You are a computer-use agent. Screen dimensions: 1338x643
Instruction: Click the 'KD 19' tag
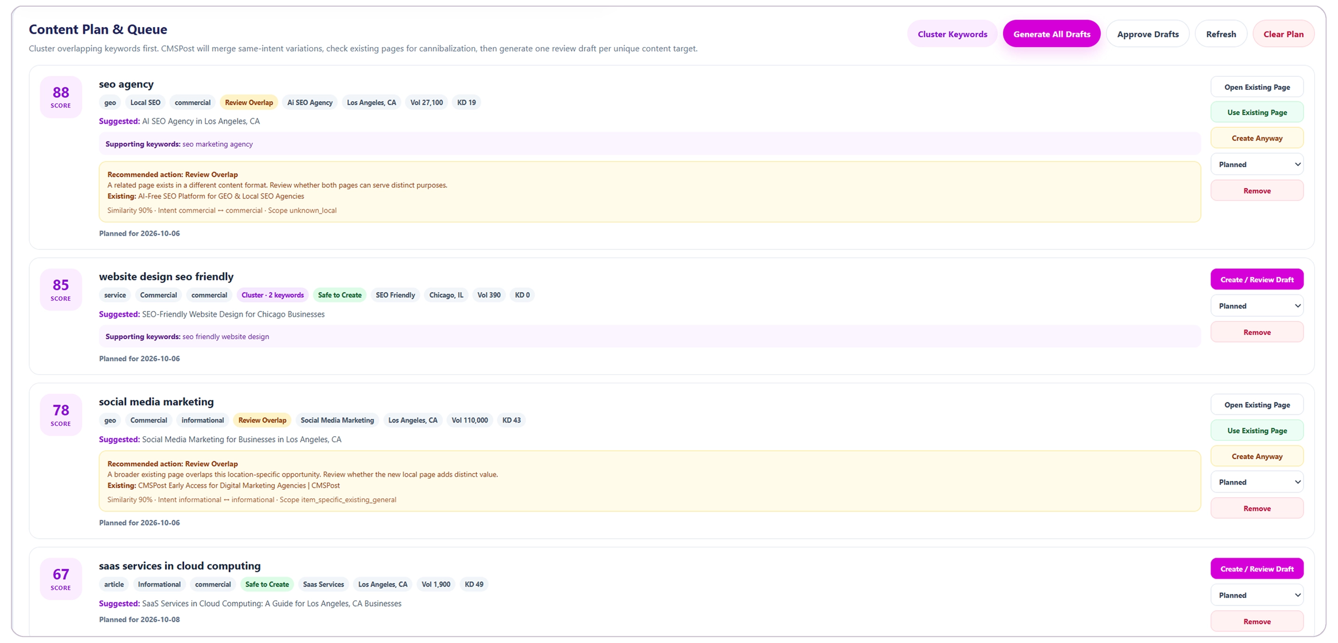[466, 102]
